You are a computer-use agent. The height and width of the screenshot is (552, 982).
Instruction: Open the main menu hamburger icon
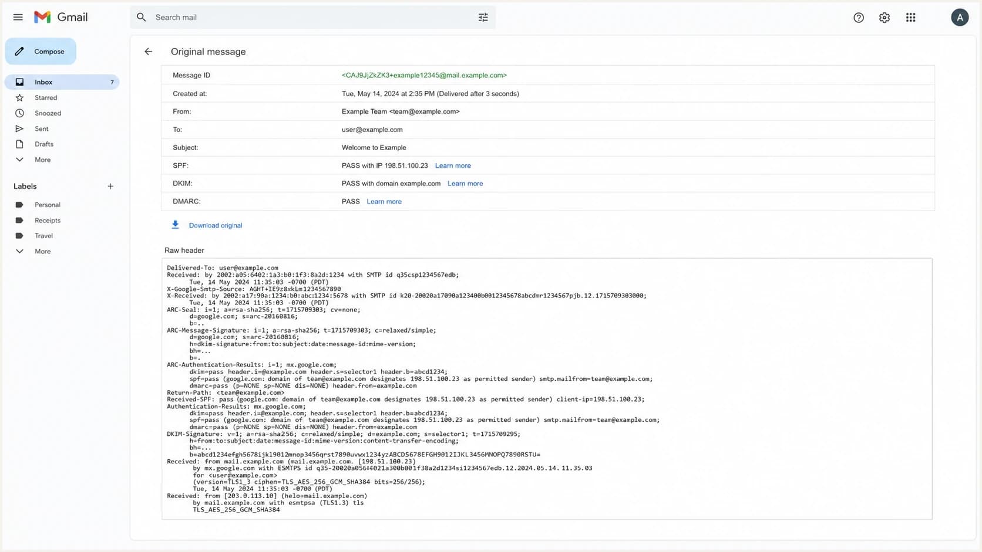[18, 17]
